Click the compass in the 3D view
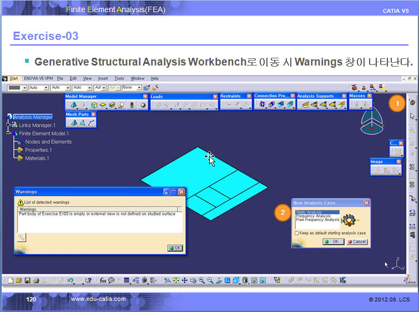 click(x=372, y=121)
